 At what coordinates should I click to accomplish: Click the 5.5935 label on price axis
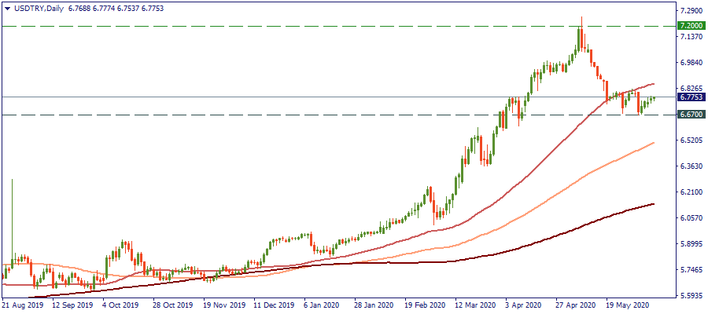point(690,296)
